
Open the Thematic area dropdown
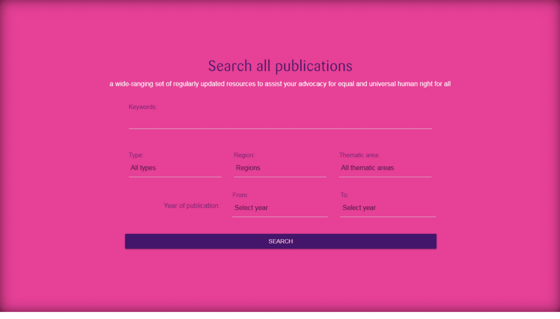[x=385, y=169]
